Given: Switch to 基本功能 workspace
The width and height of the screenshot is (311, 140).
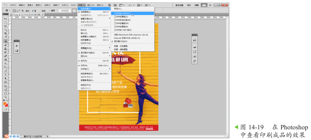Looking at the screenshot, I should tap(179, 5).
